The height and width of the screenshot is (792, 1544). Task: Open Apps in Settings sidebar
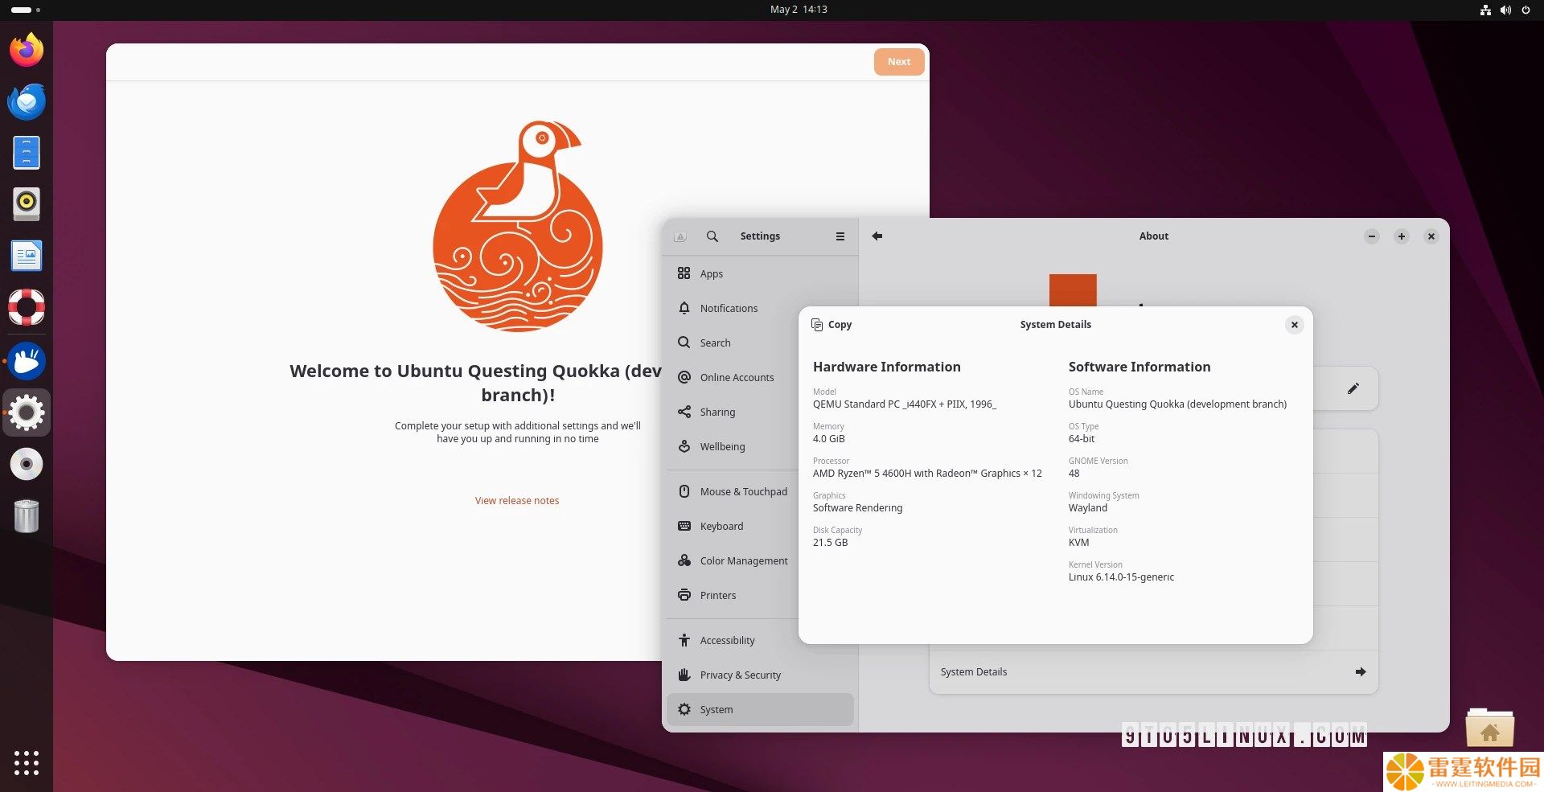[760, 273]
